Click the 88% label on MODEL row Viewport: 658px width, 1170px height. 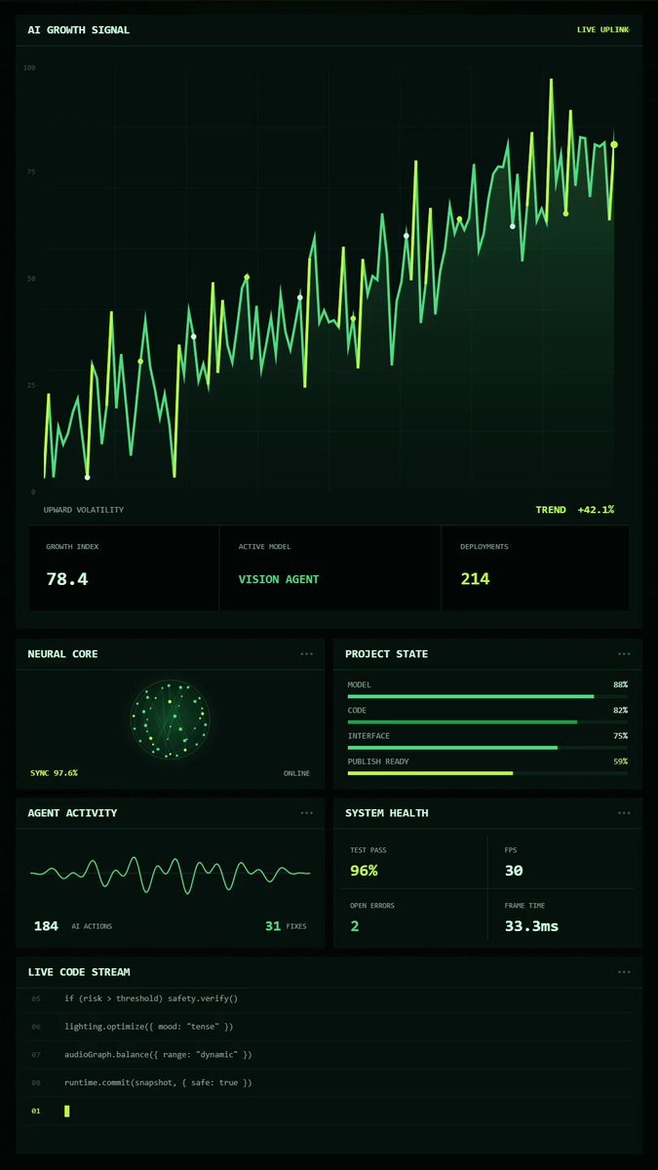pos(620,685)
